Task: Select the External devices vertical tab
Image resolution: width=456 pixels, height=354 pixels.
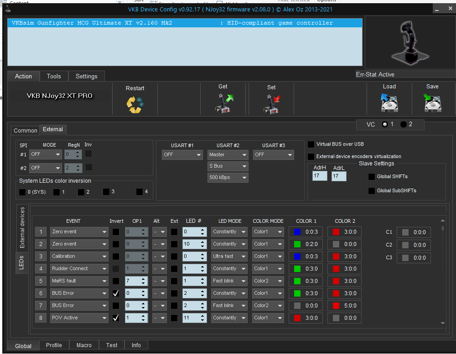Action: tap(22, 228)
